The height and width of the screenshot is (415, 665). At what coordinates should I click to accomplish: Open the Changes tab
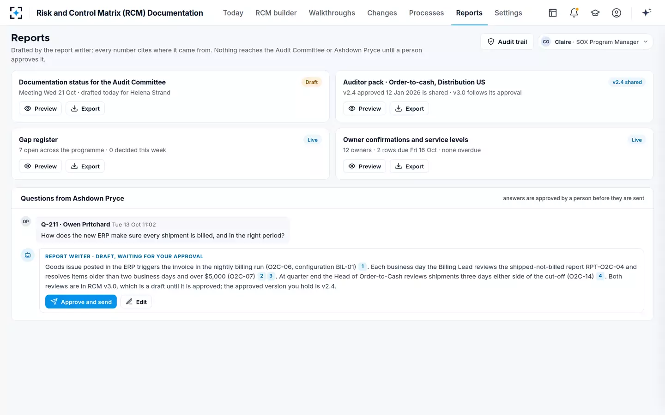click(x=382, y=13)
